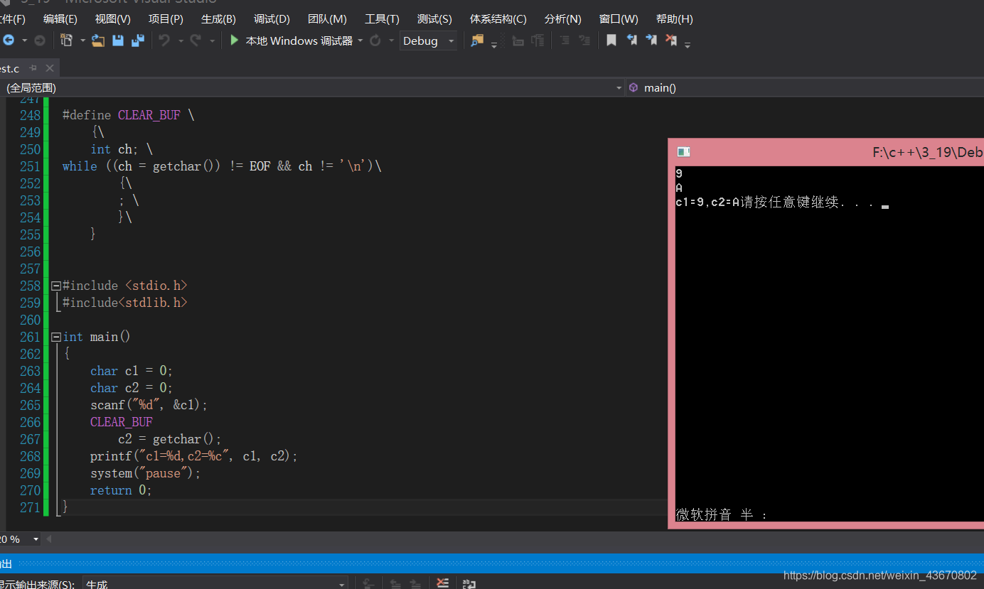Click the go to next message icon in Output
Viewport: 984px width, 589px height.
click(x=415, y=584)
